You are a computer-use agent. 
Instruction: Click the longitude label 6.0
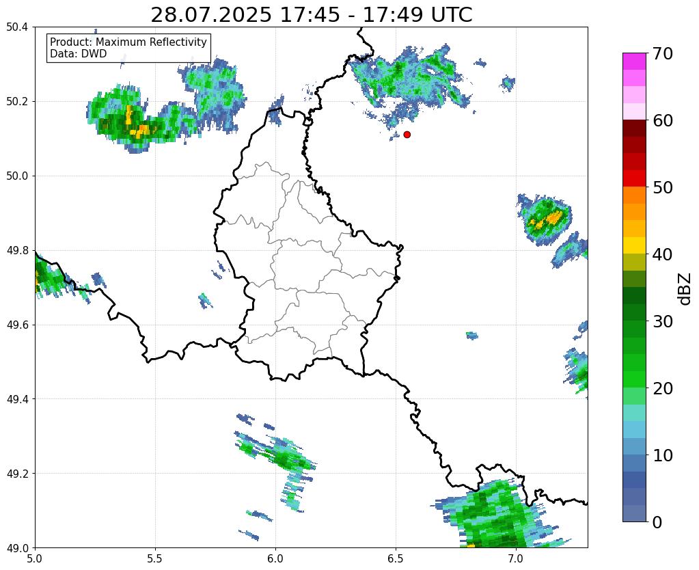[275, 558]
